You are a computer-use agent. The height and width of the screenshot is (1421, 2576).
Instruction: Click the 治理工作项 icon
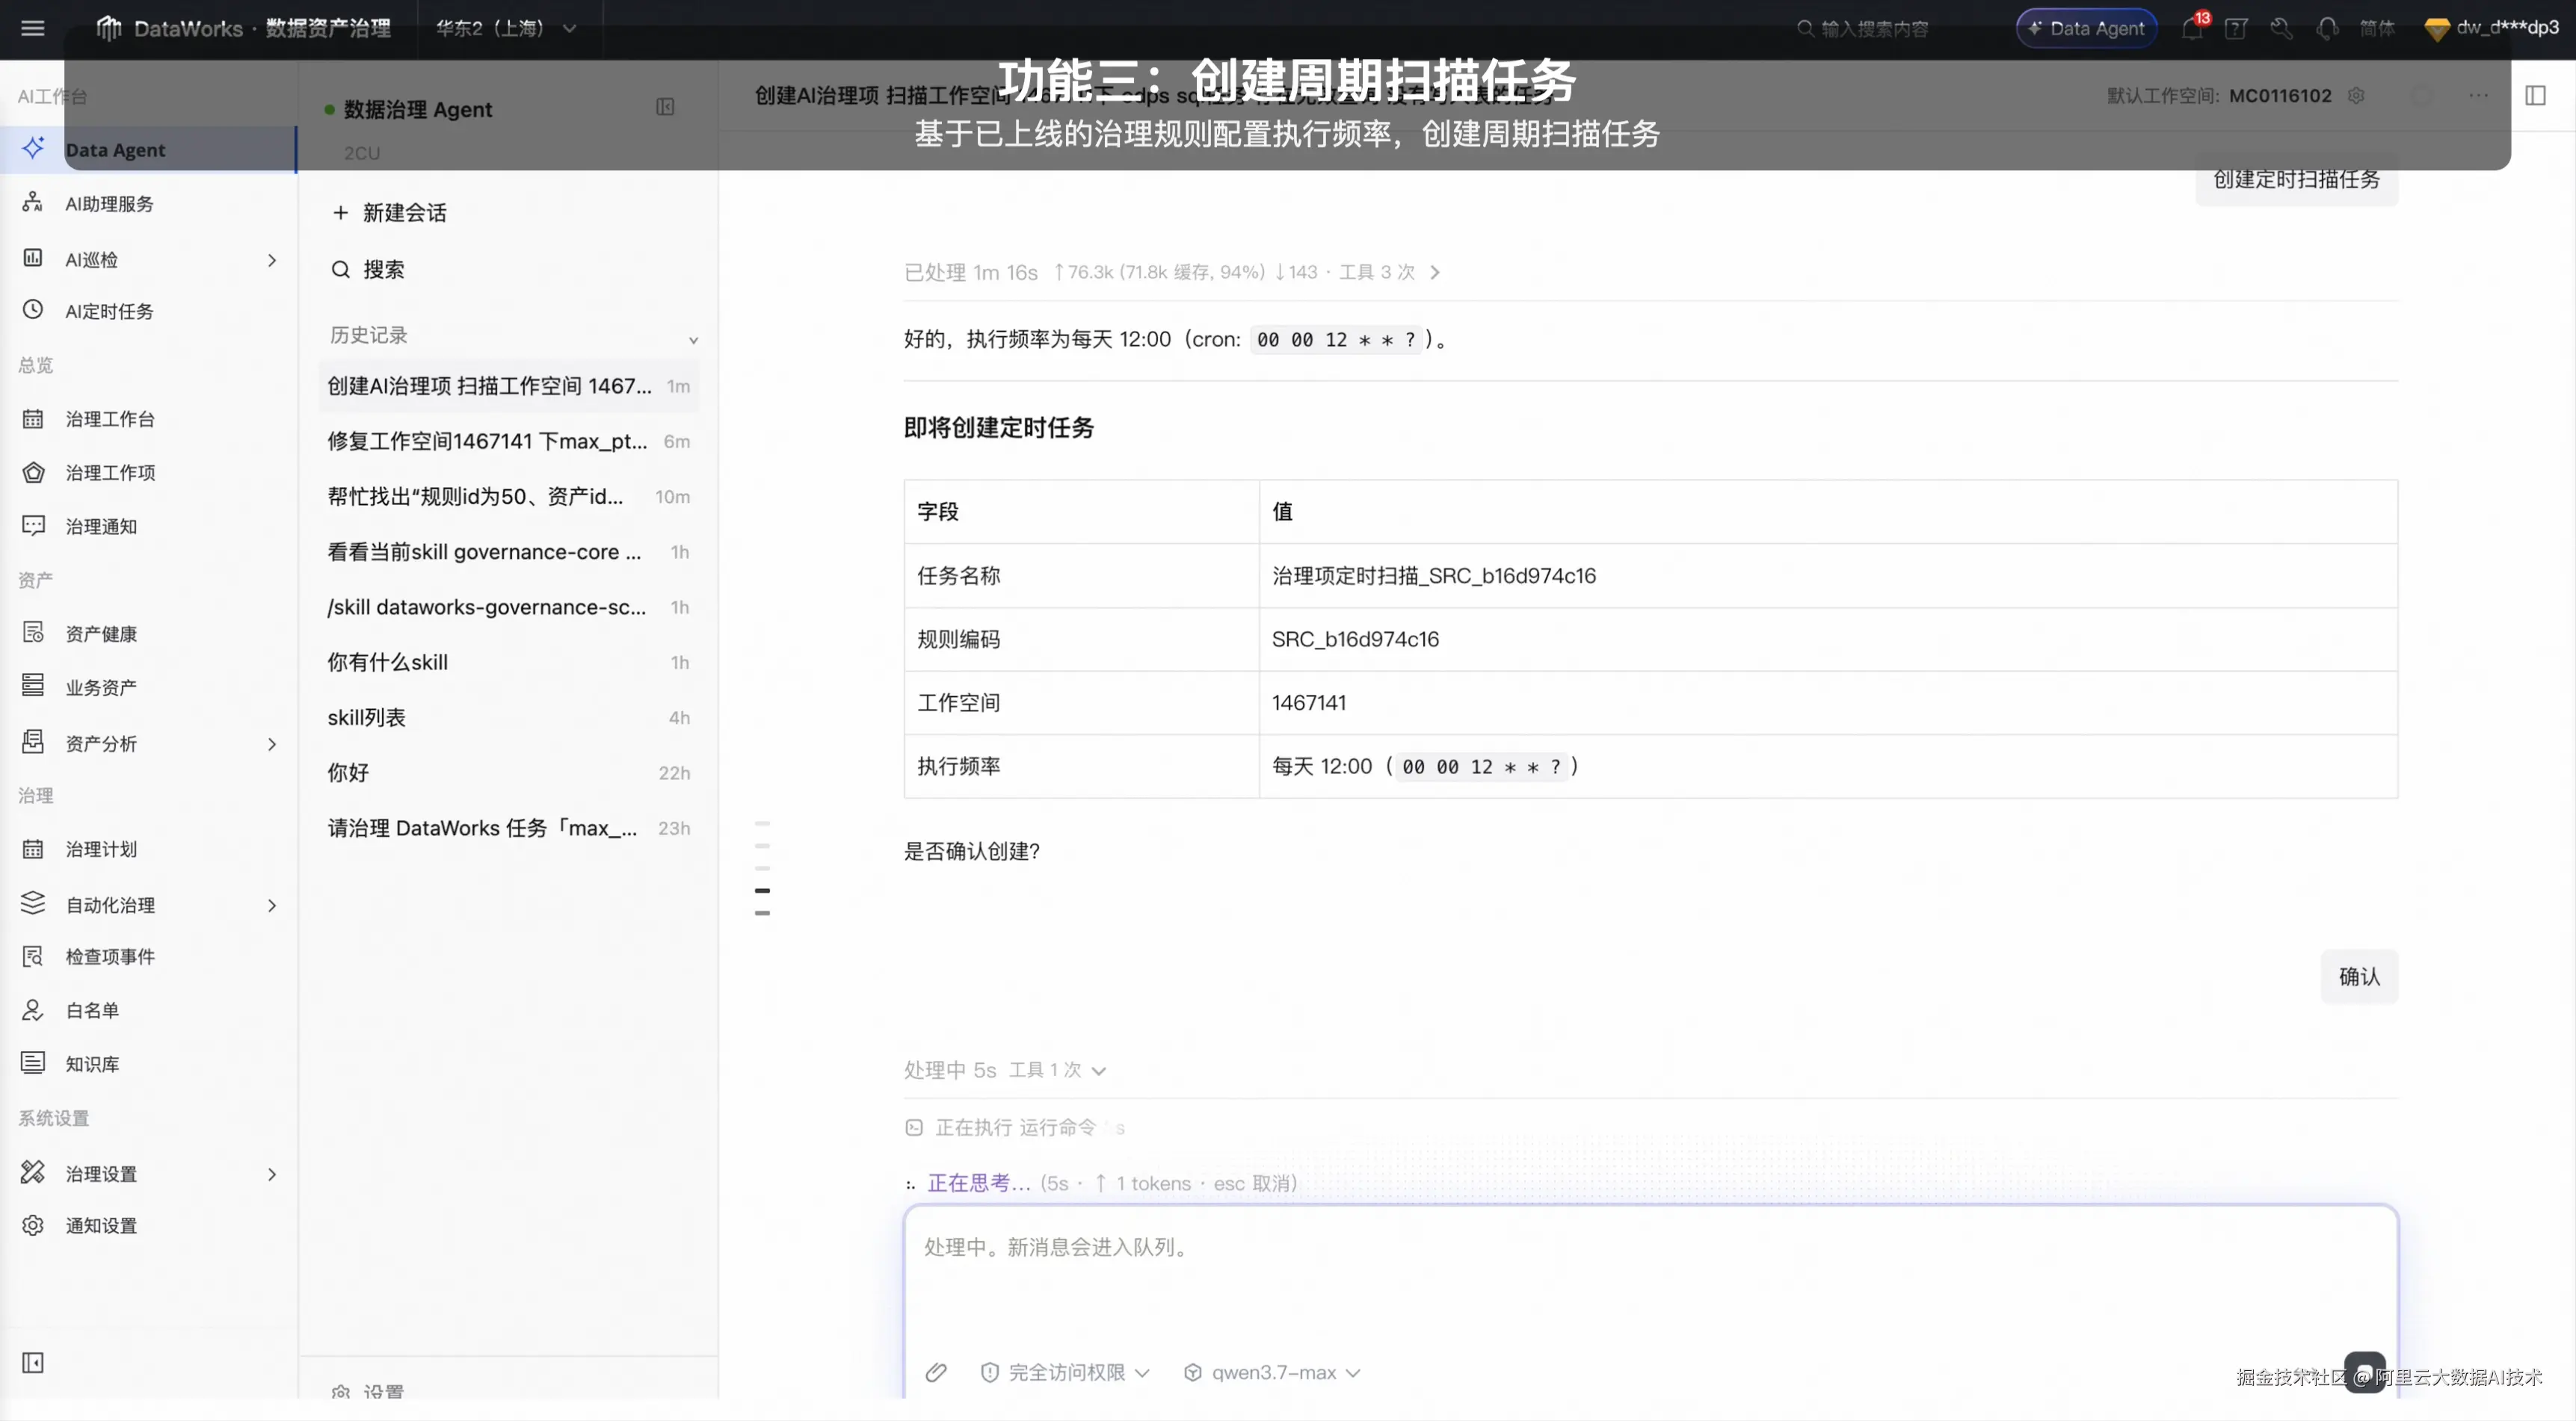(33, 471)
